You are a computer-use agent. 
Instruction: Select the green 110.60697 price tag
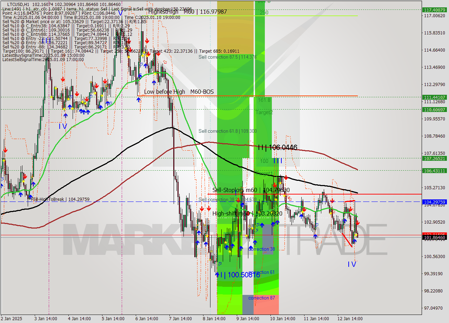(435, 110)
